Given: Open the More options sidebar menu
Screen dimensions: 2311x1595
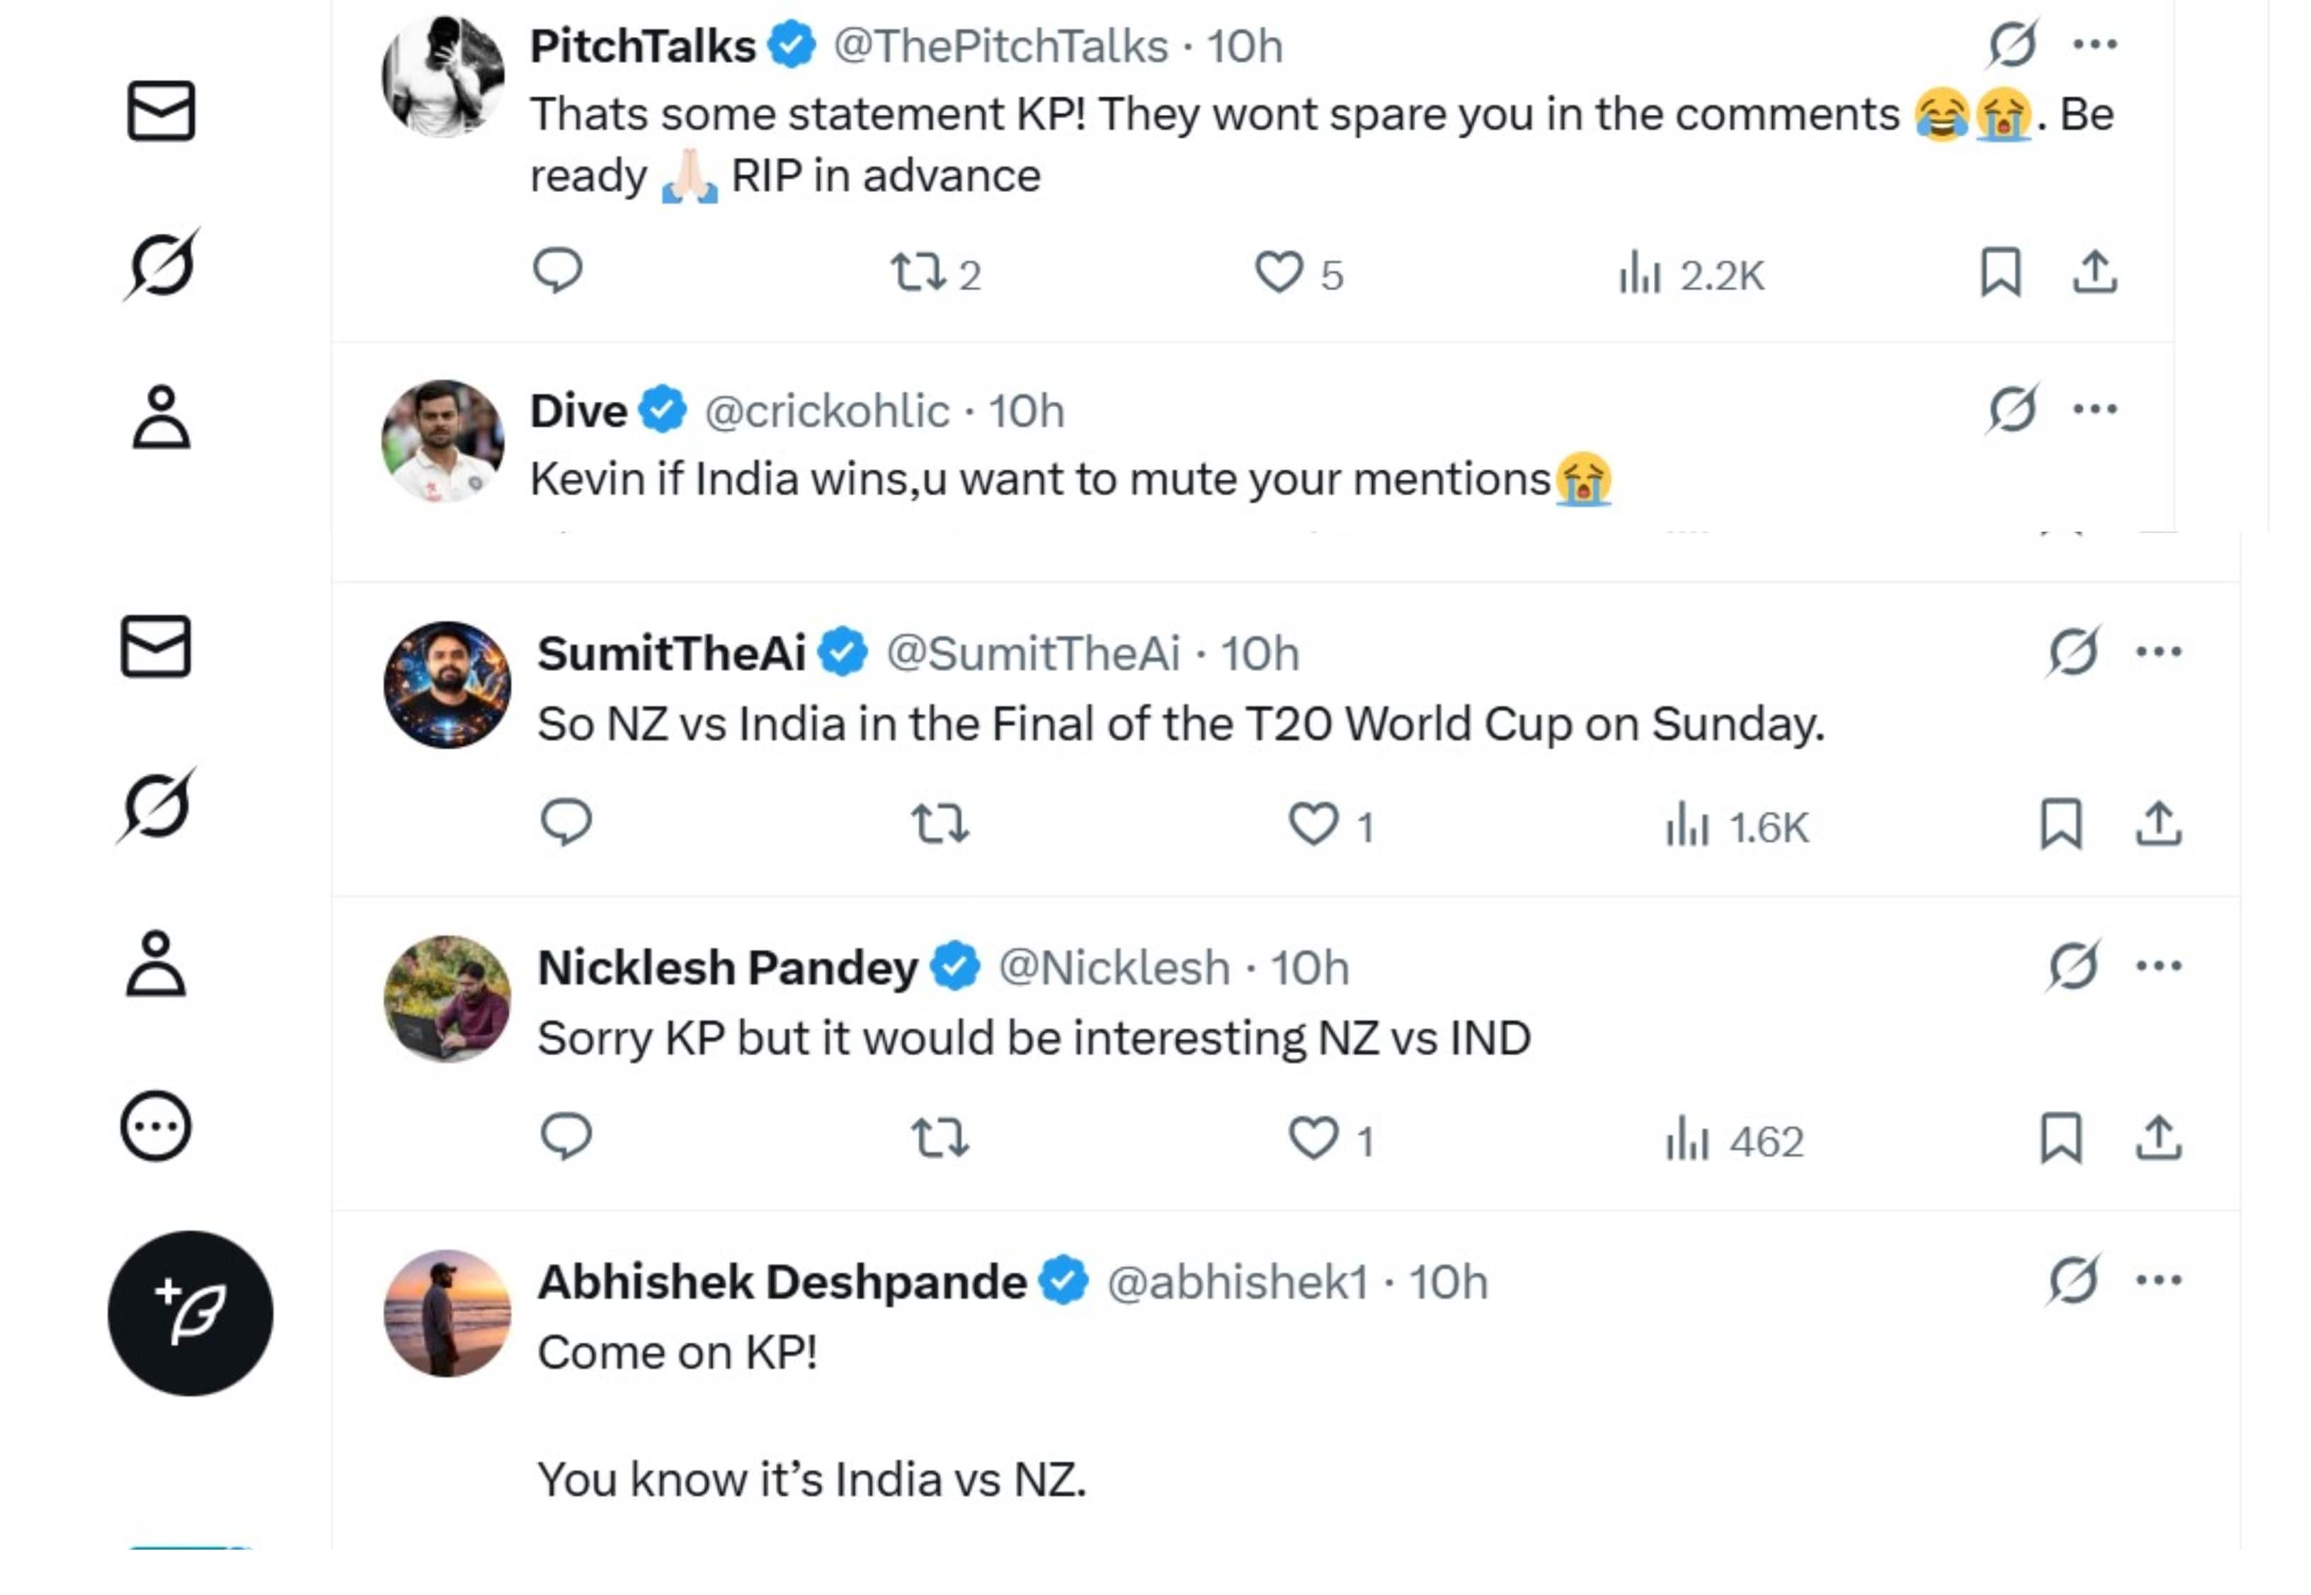Looking at the screenshot, I should pos(155,1127).
